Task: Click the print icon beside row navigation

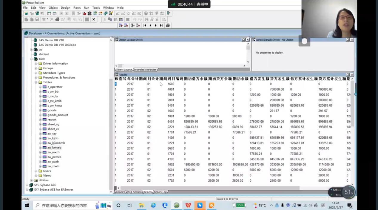Action: pos(168,25)
